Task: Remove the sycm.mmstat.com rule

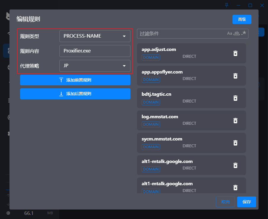Action: point(235,143)
